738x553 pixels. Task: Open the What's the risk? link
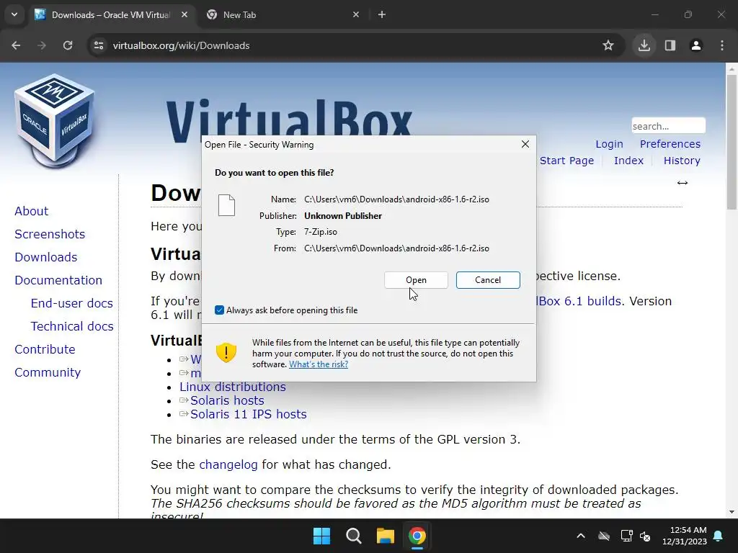click(318, 364)
